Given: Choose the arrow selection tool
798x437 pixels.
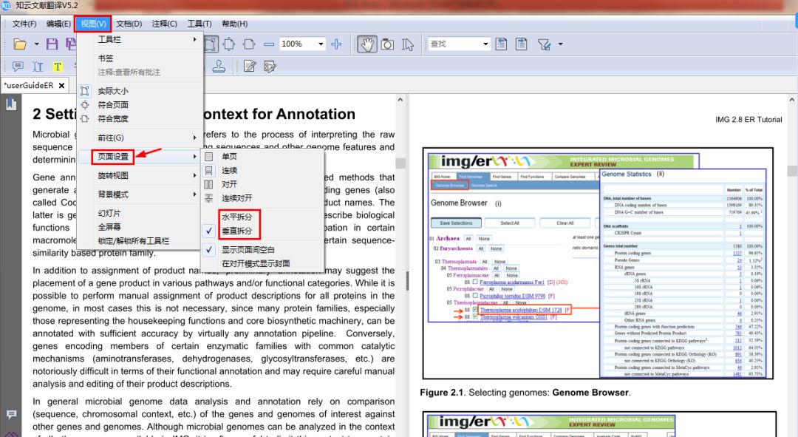Looking at the screenshot, I should 407,44.
